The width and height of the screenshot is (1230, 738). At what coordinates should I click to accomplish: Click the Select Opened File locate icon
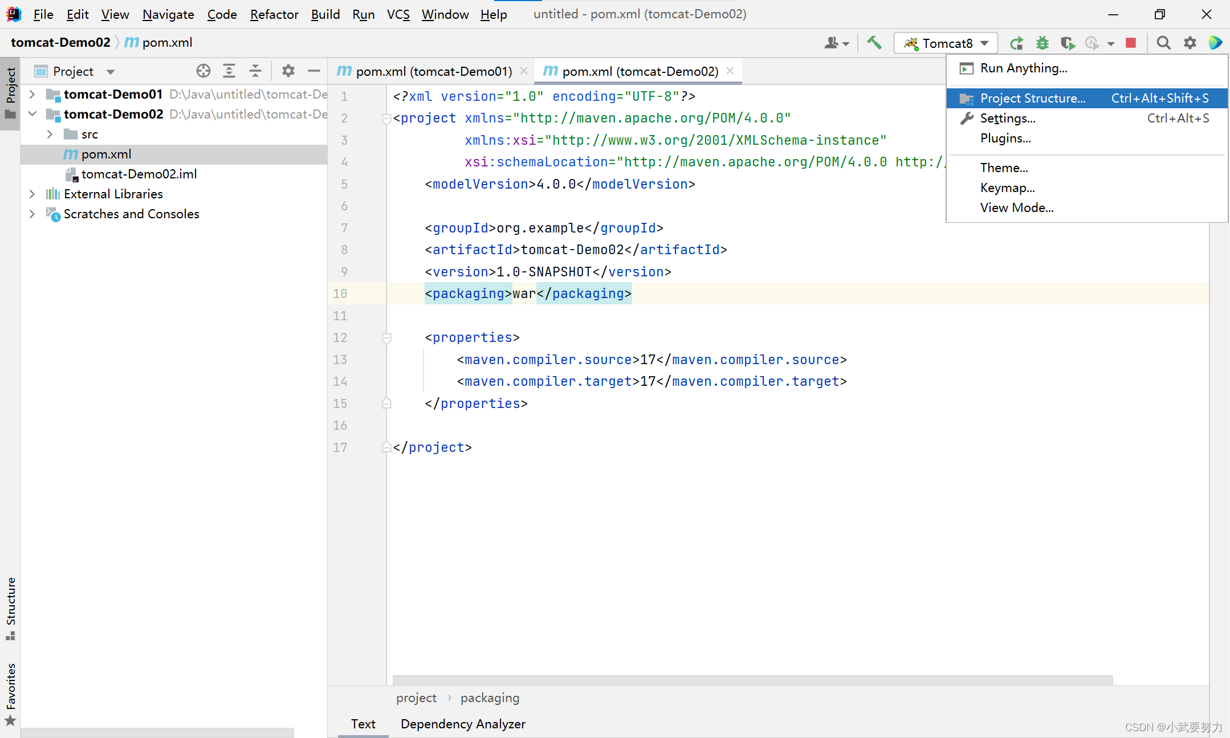(203, 71)
